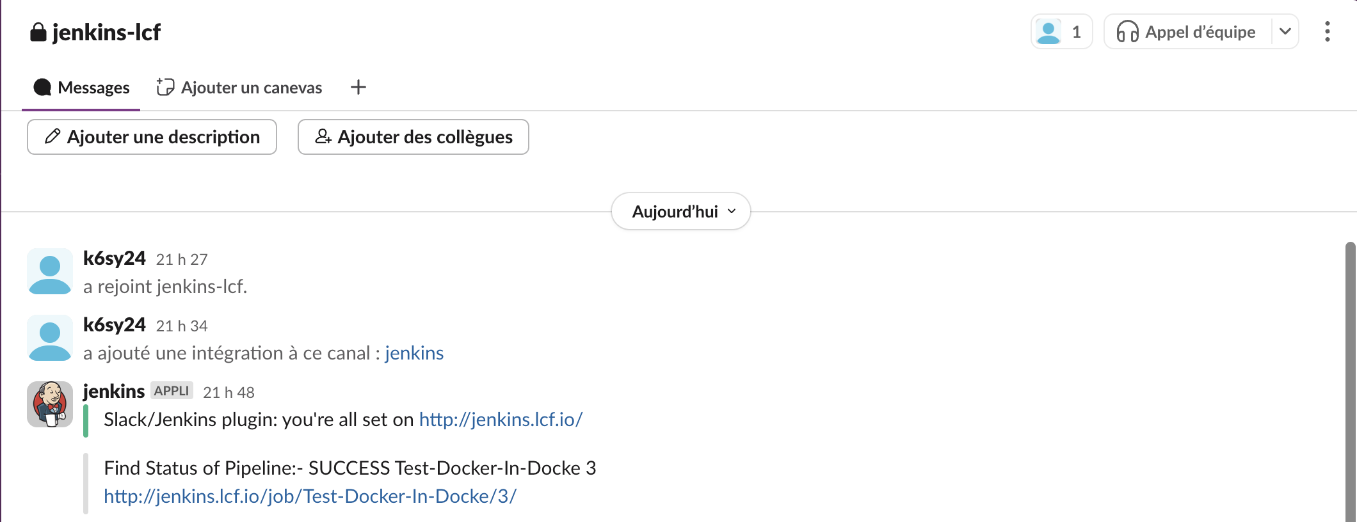Expand the Appel d'équipe dropdown arrow
The width and height of the screenshot is (1357, 522).
(x=1285, y=32)
